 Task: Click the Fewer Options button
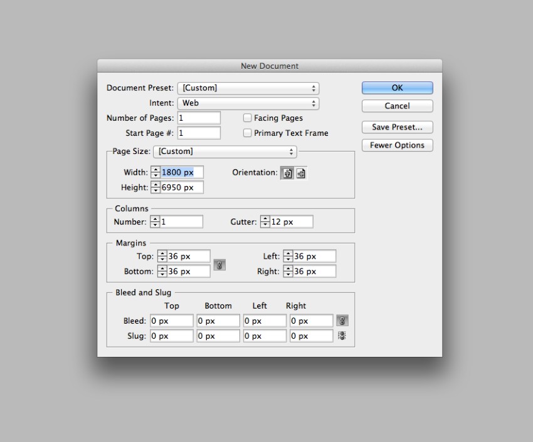pyautogui.click(x=398, y=145)
